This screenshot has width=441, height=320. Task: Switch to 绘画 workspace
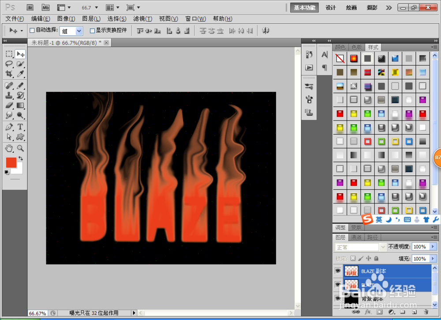(x=351, y=8)
